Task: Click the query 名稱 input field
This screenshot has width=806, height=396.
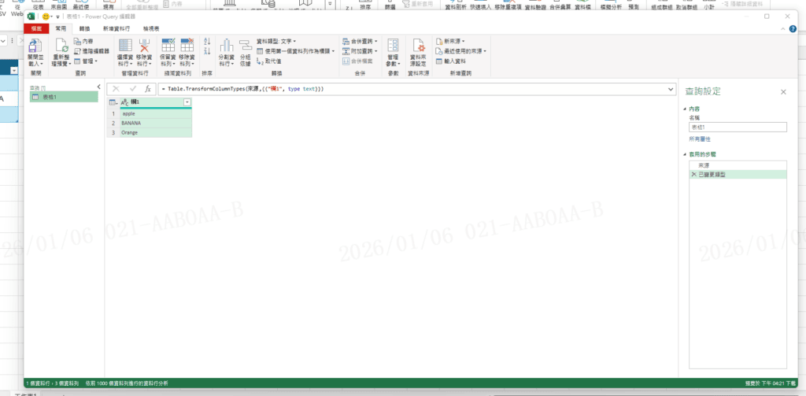Action: pyautogui.click(x=737, y=126)
